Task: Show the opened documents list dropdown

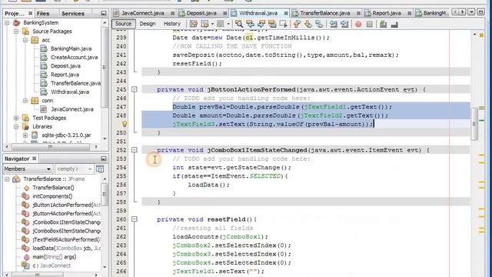Action: tap(471, 12)
